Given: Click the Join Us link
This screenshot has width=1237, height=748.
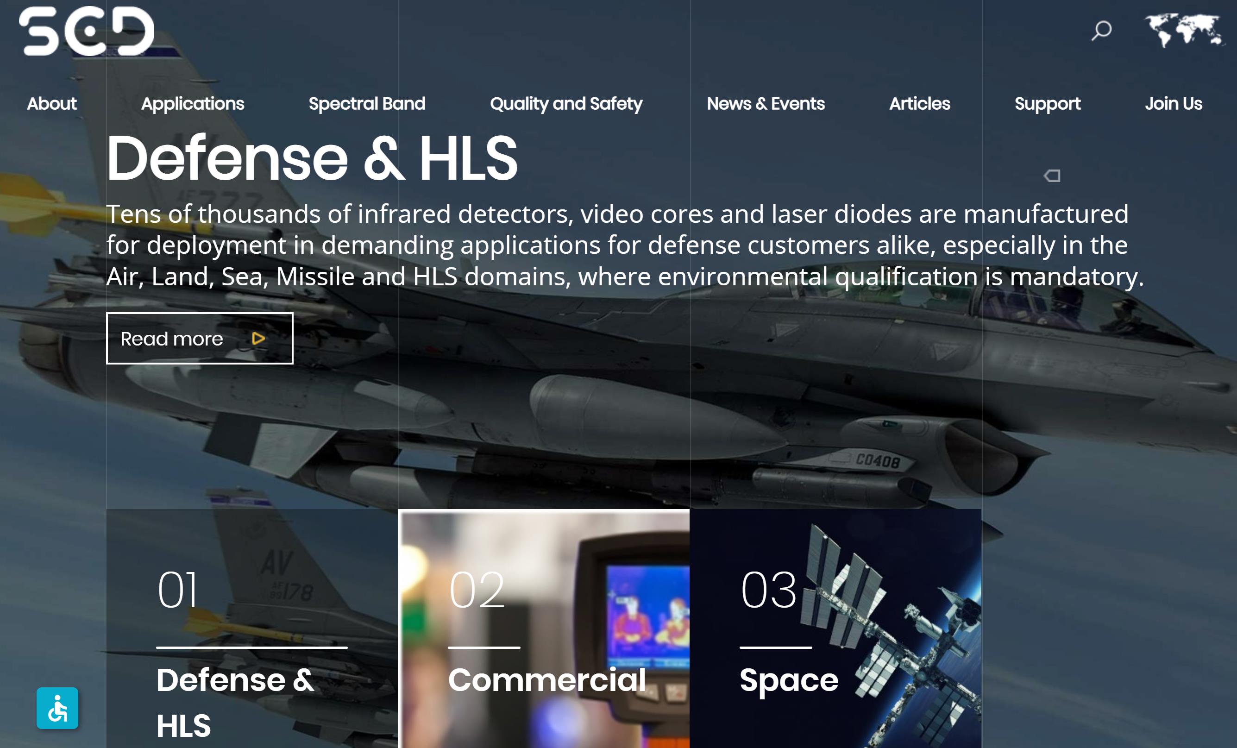Looking at the screenshot, I should (1173, 103).
